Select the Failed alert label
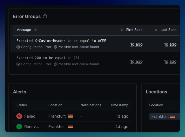This screenshot has height=137, width=185. 30,116
